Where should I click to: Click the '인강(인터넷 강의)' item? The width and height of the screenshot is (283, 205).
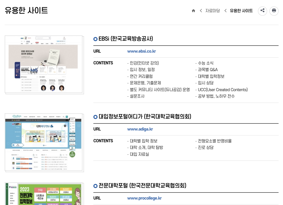pos(143,63)
